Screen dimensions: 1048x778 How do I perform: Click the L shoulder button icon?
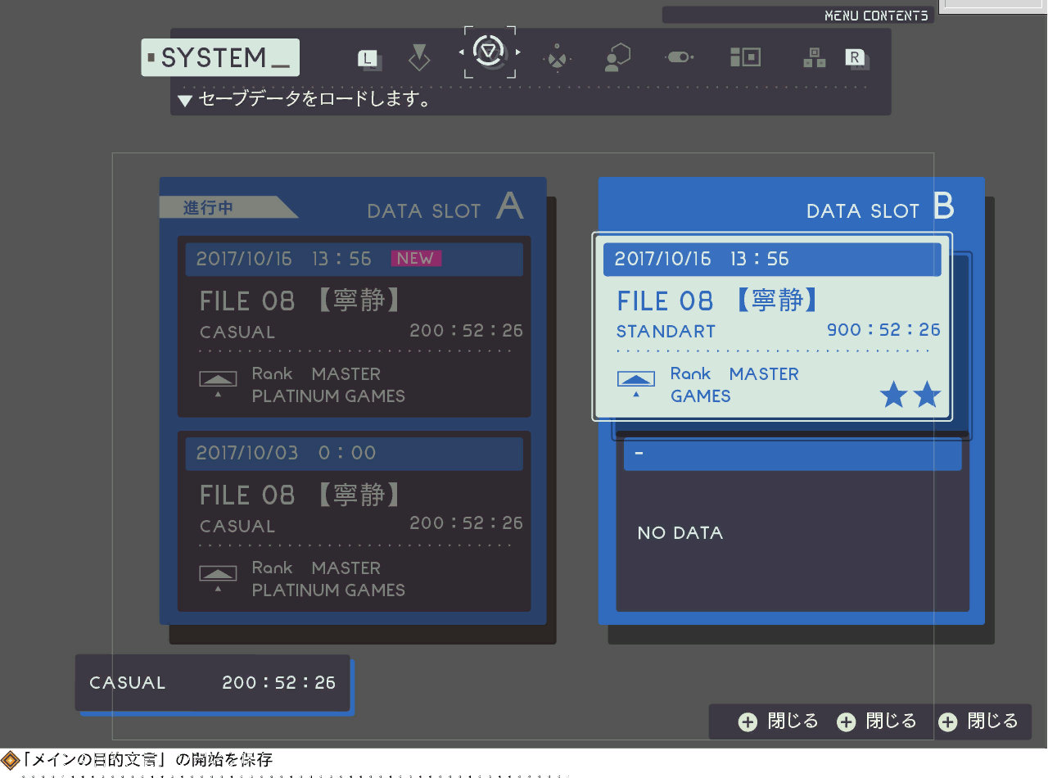click(x=369, y=59)
